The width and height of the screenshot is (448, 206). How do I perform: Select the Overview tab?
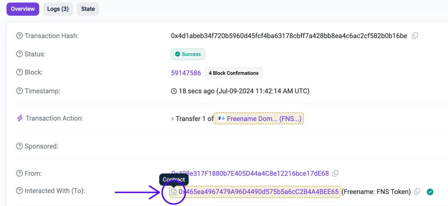pos(23,9)
